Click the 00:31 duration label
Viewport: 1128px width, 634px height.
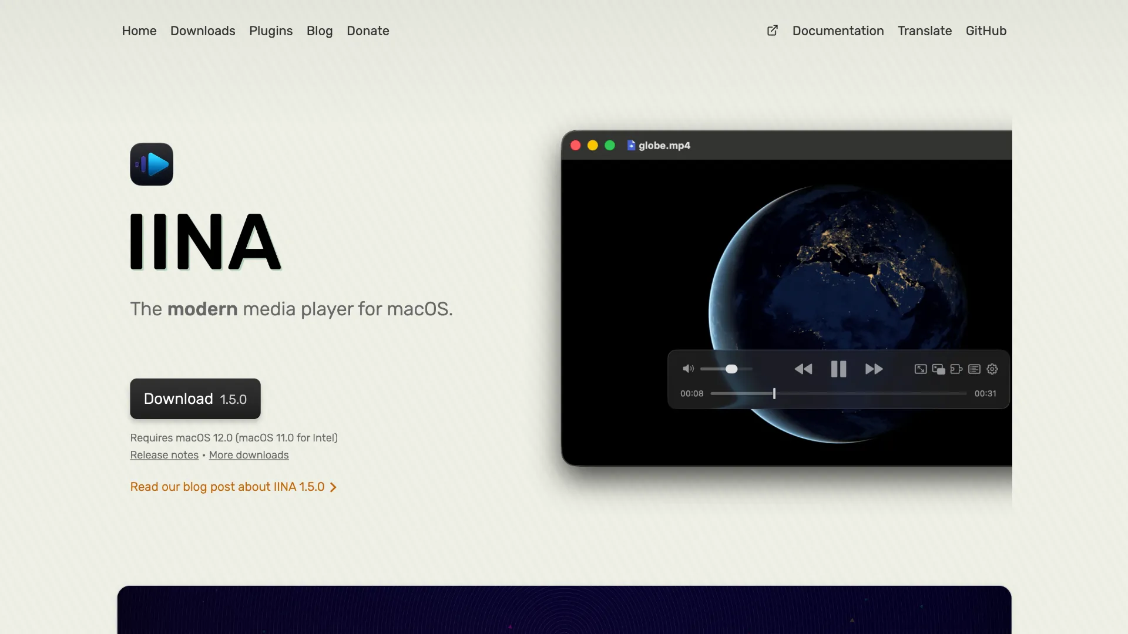[985, 393]
